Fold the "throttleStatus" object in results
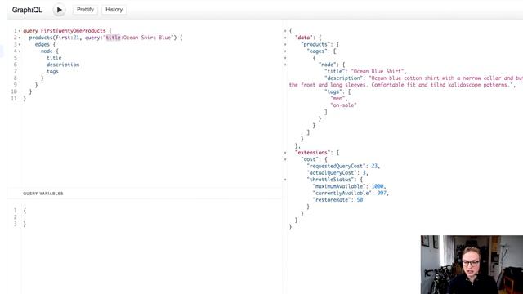523x294 pixels. [285, 180]
